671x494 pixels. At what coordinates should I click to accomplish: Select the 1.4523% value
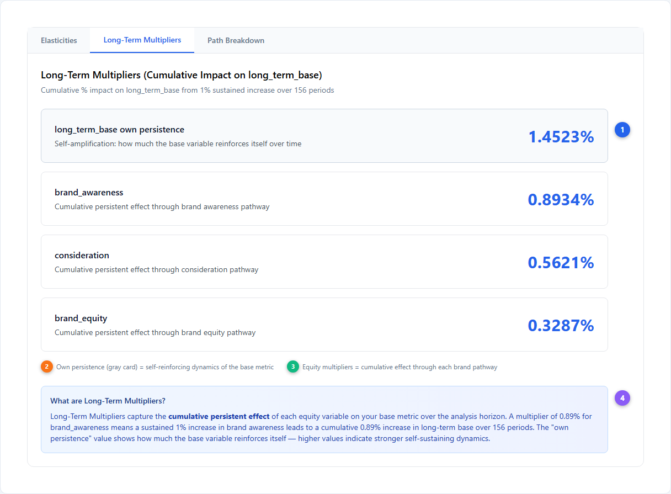(561, 136)
